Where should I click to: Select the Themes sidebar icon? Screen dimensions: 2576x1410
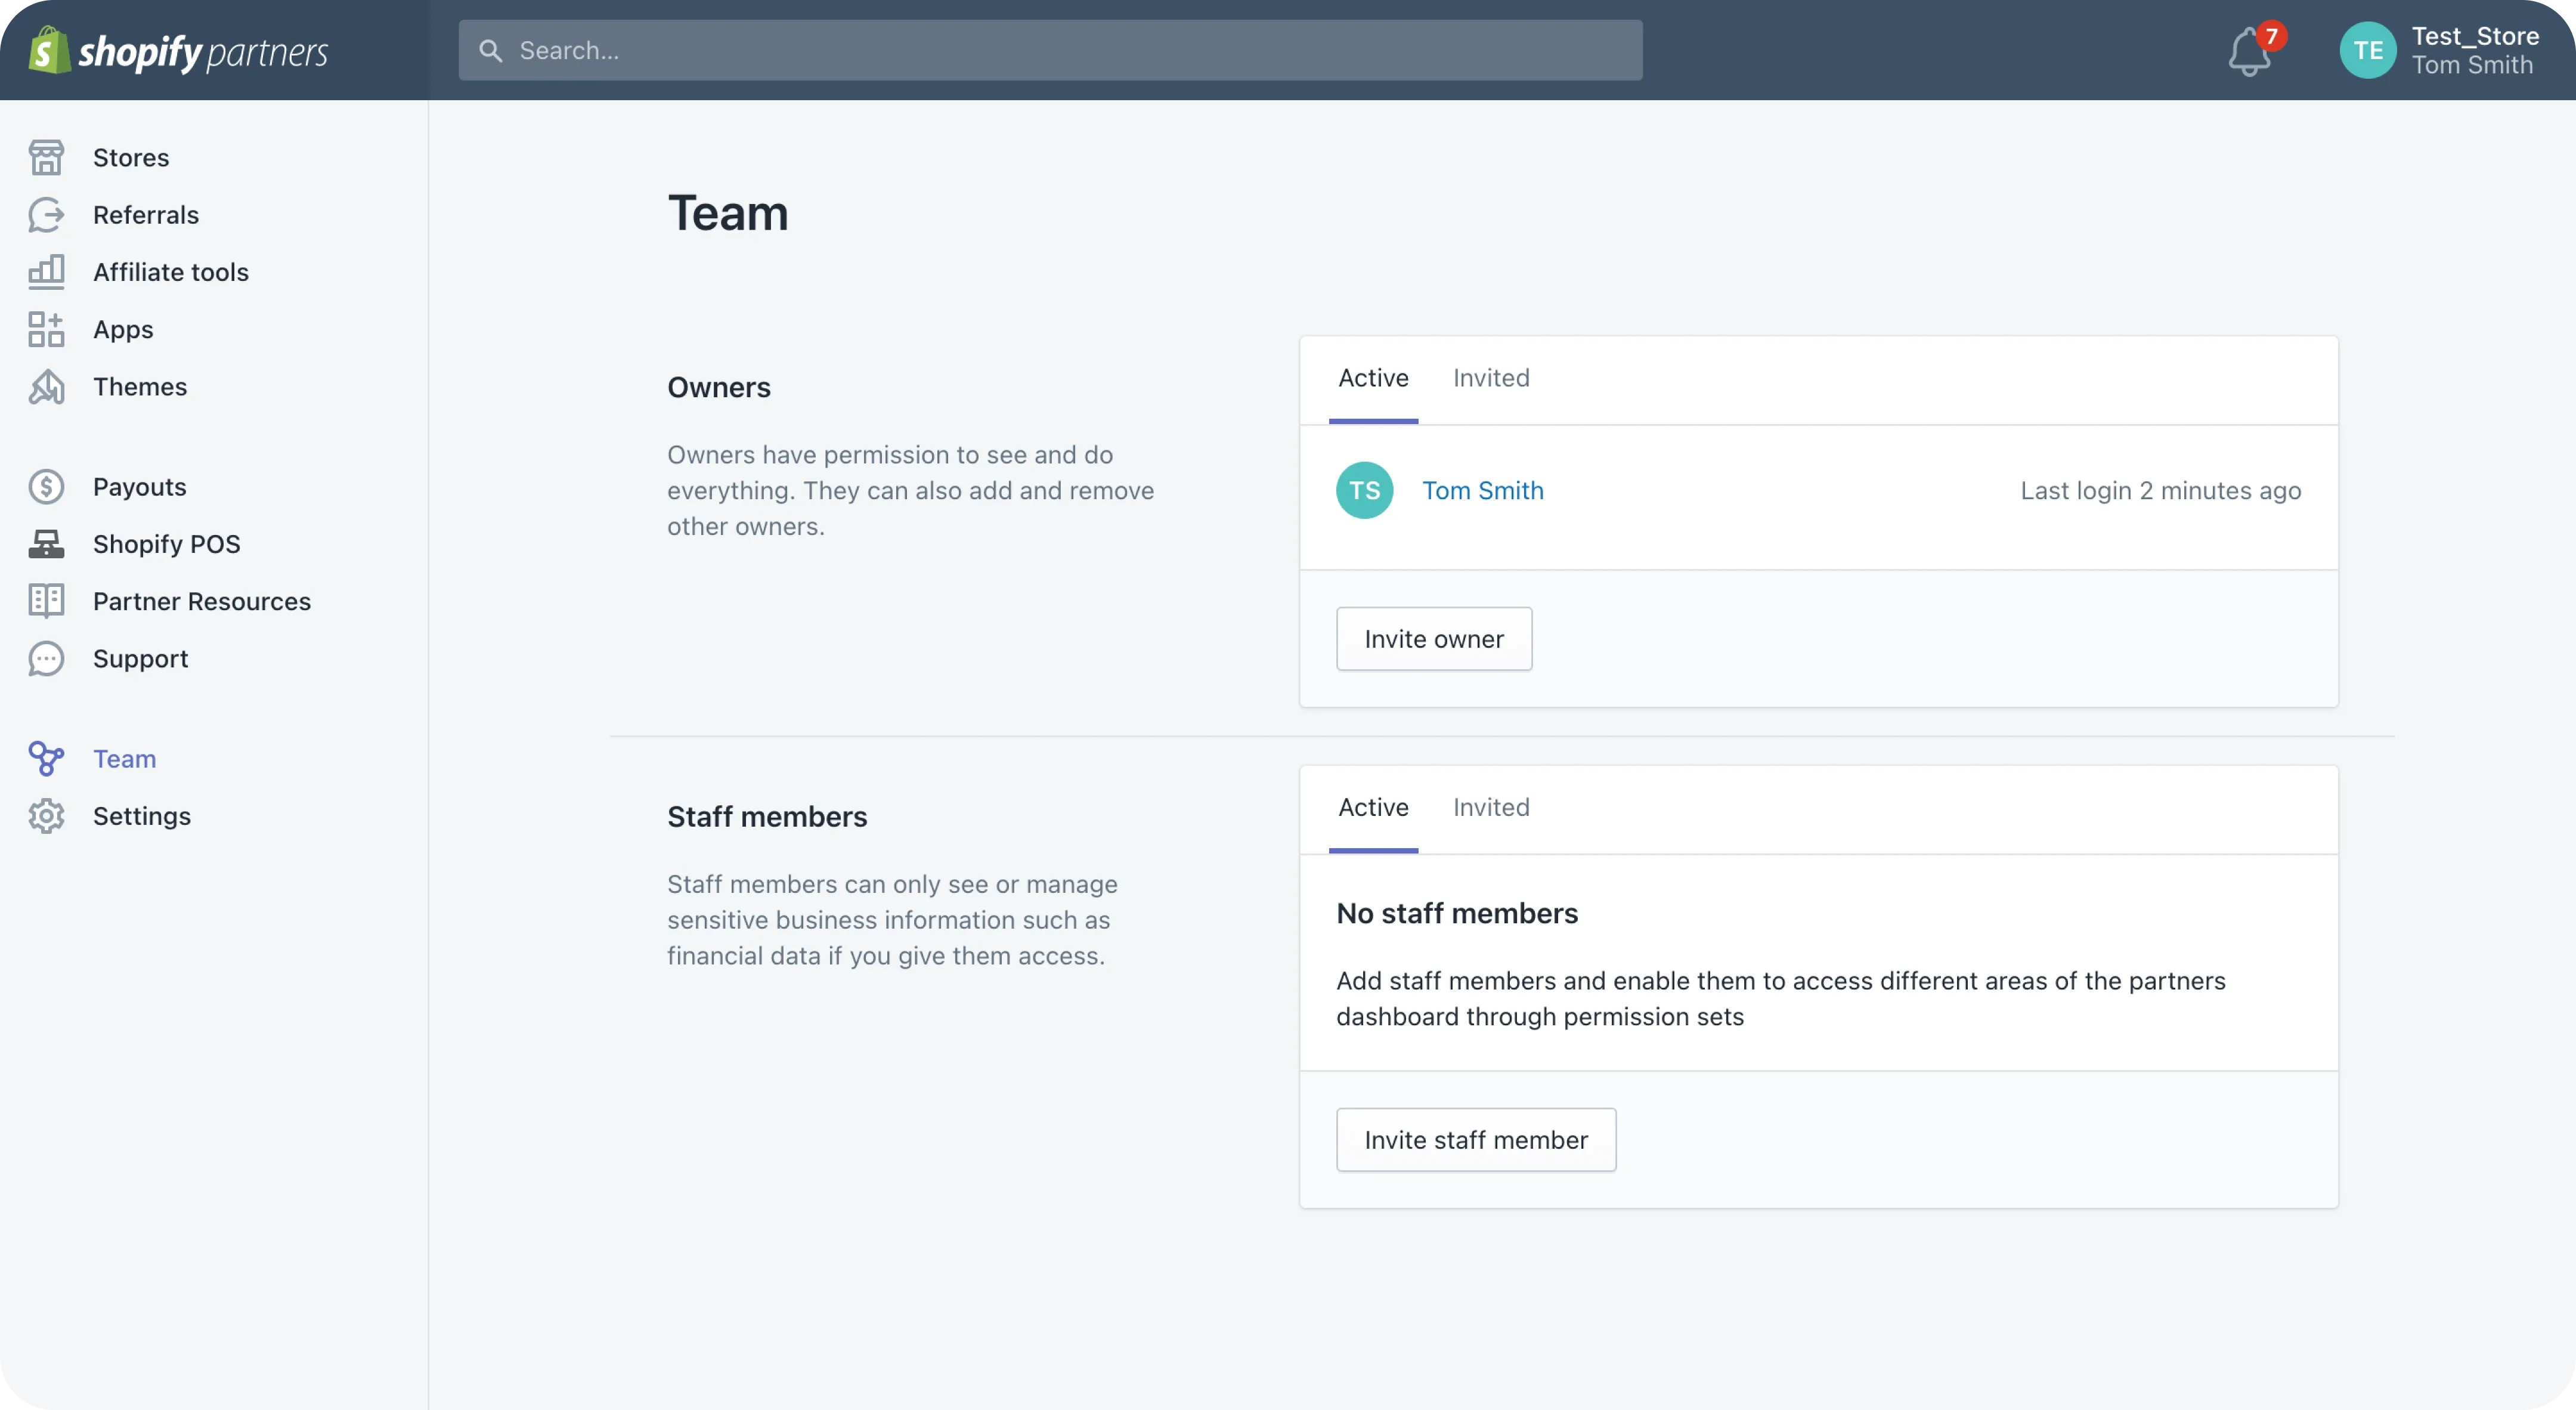[x=46, y=387]
